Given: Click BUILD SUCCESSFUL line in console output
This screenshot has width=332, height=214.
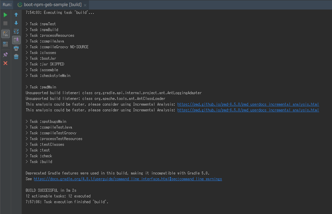Looking at the screenshot, I should tap(51, 190).
